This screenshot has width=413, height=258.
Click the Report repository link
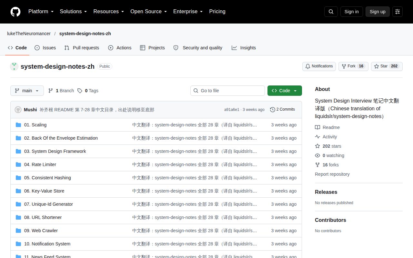332,174
